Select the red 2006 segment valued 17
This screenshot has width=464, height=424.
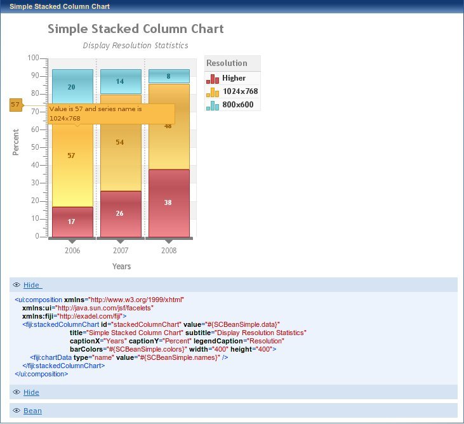coord(72,222)
